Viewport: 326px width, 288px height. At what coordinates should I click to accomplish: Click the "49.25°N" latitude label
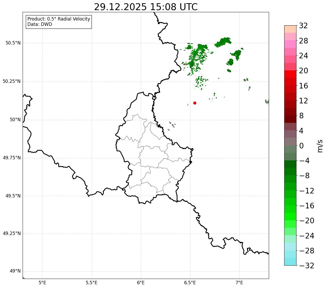pos(12,233)
